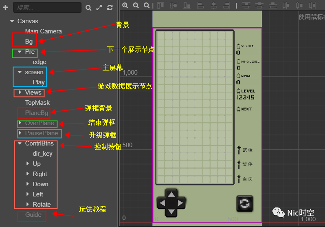Screen dimensions: 325x227
Task: Align selected nodes to the right
Action: click(x=227, y=5)
